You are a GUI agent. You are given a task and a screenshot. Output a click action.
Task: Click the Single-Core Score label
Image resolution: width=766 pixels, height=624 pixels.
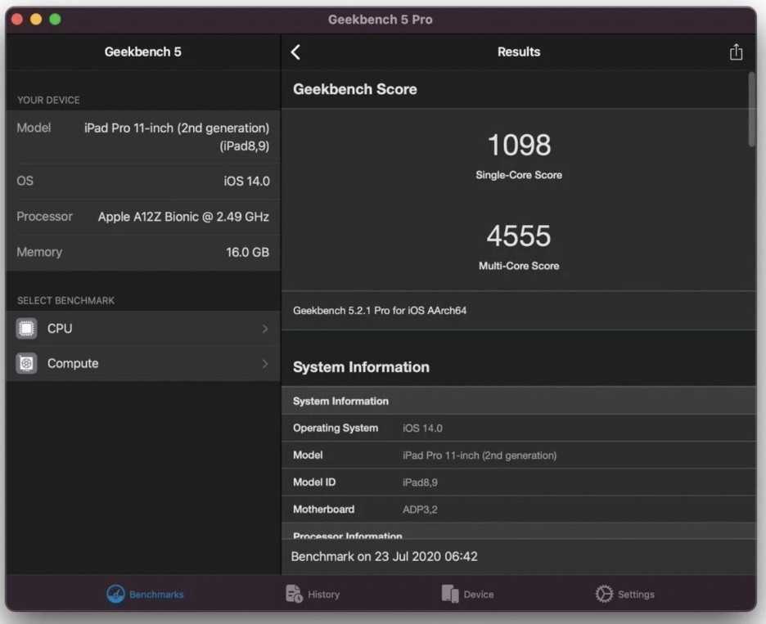coord(519,175)
